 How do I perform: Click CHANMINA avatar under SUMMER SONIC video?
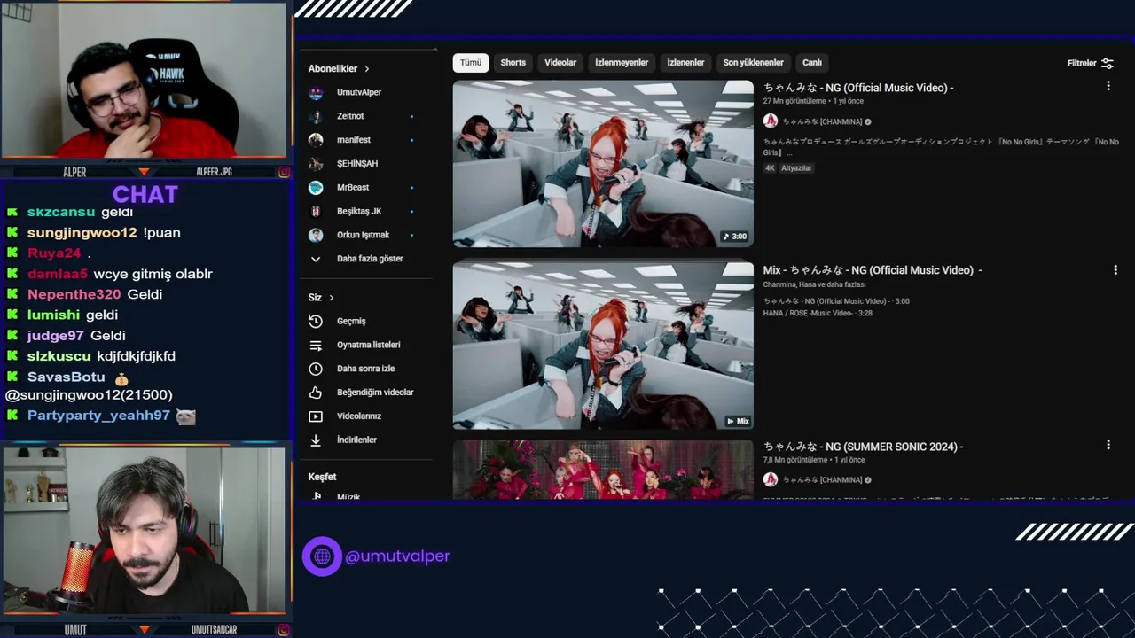[x=771, y=479]
